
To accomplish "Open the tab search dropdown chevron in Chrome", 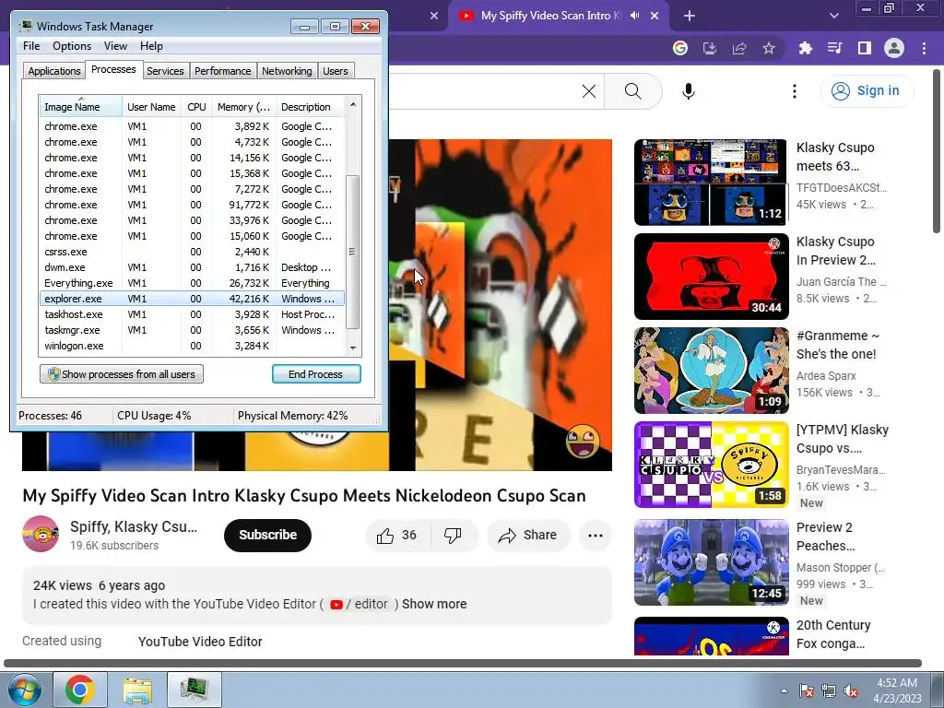I will pos(833,16).
